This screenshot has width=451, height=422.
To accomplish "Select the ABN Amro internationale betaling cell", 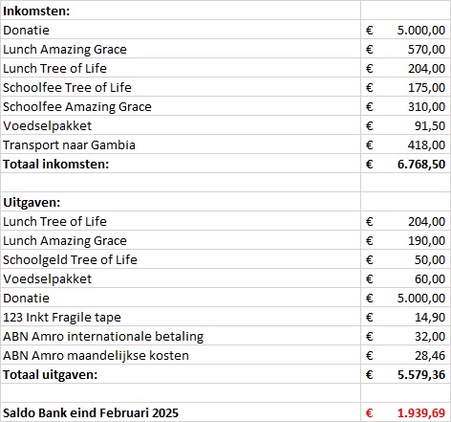I will [181, 336].
